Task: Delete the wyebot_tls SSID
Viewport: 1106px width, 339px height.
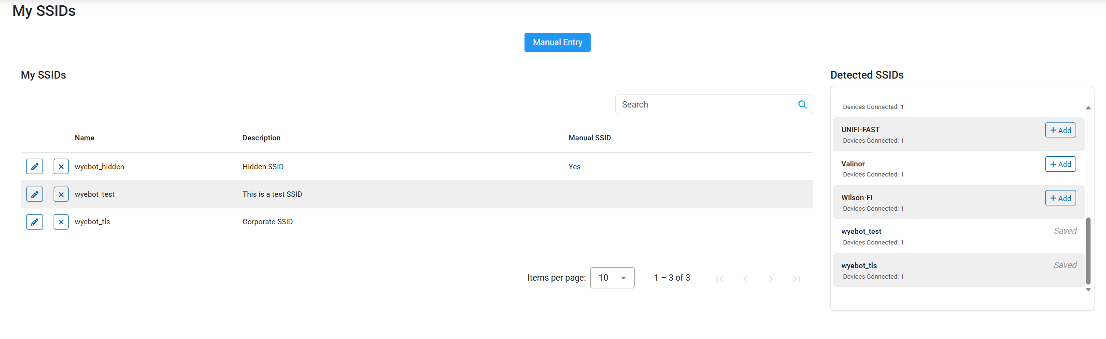Action: pos(61,222)
